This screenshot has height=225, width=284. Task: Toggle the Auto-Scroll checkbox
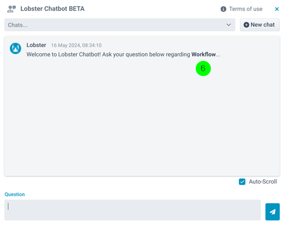tap(242, 182)
